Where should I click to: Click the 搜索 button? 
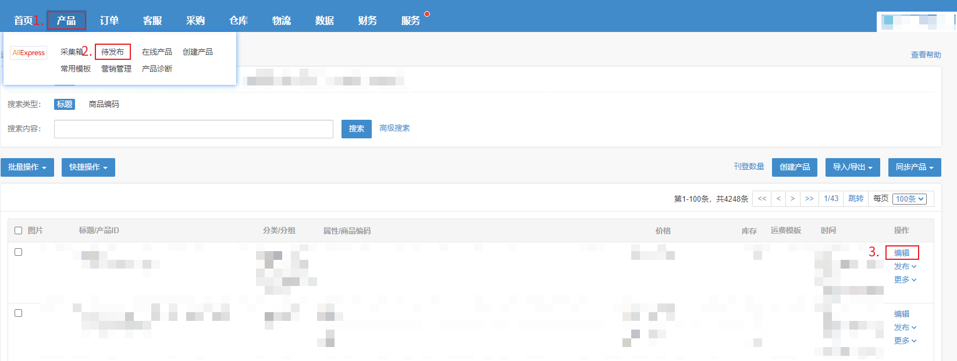[357, 129]
